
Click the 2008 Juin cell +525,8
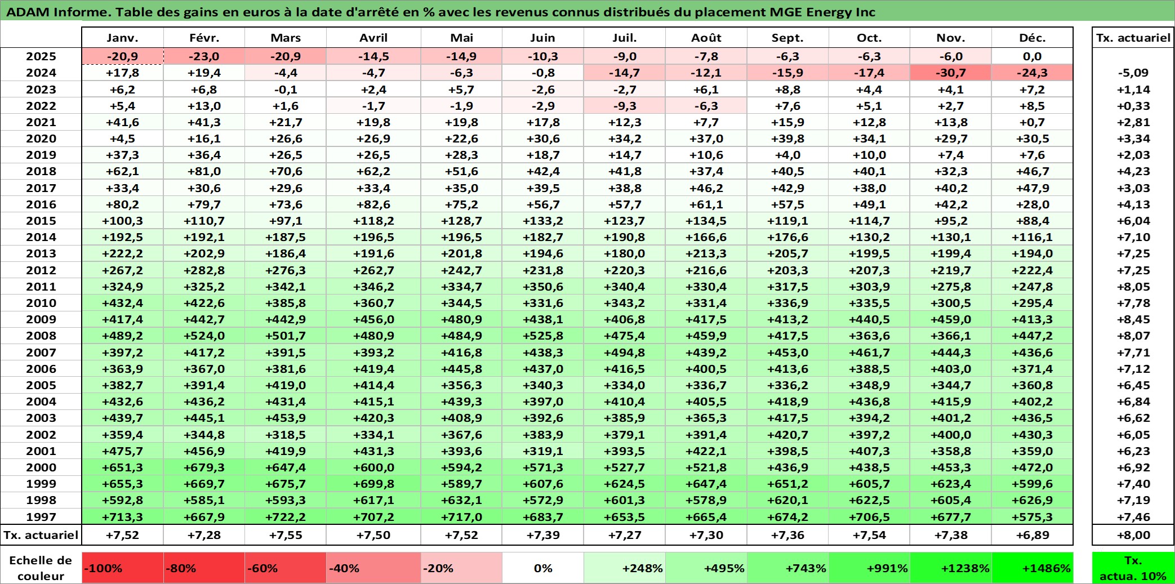pos(543,336)
